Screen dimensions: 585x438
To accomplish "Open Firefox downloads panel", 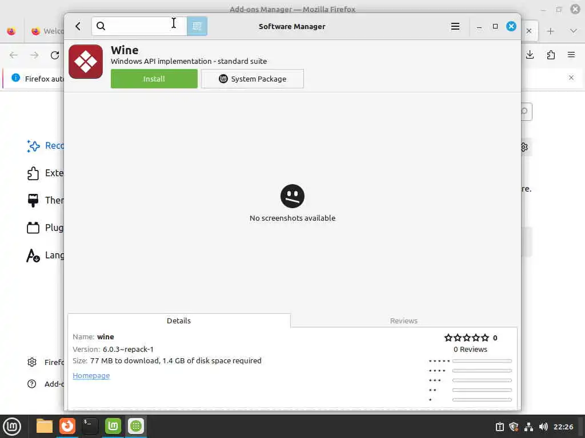I will pos(530,55).
